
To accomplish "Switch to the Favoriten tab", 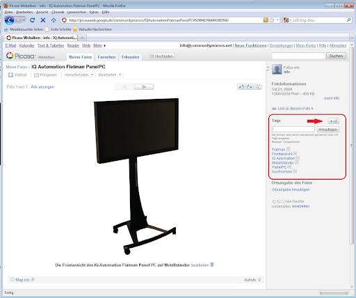I will click(x=106, y=57).
